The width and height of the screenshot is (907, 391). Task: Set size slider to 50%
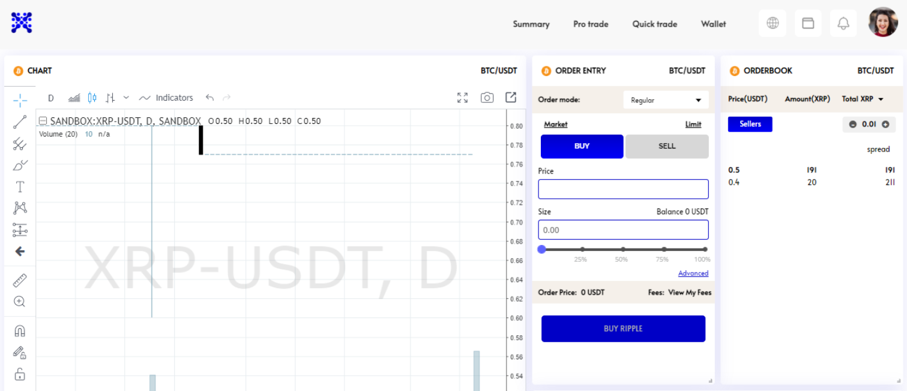pos(623,250)
